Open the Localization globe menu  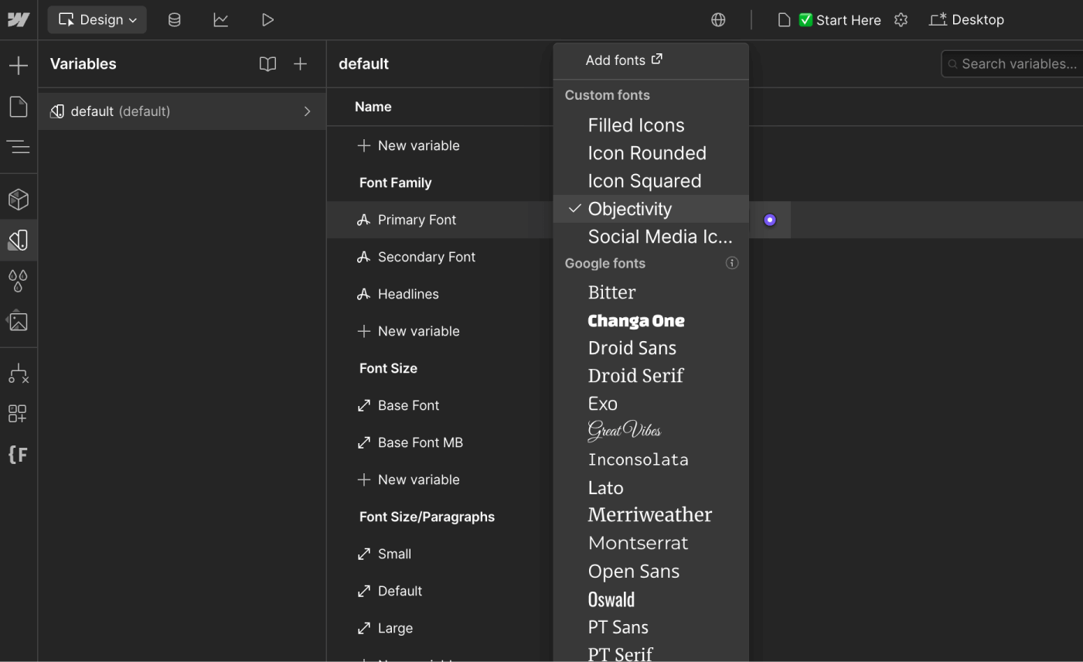tap(718, 19)
